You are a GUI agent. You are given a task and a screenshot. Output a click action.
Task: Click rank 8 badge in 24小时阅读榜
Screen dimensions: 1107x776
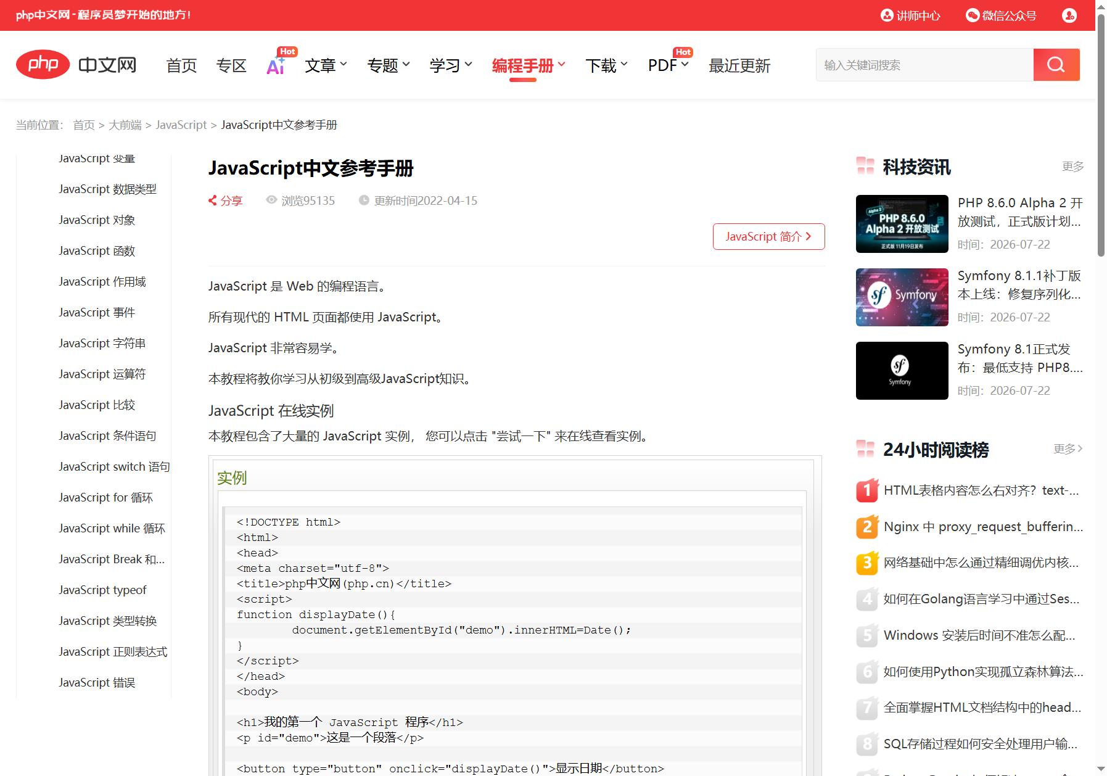[867, 744]
